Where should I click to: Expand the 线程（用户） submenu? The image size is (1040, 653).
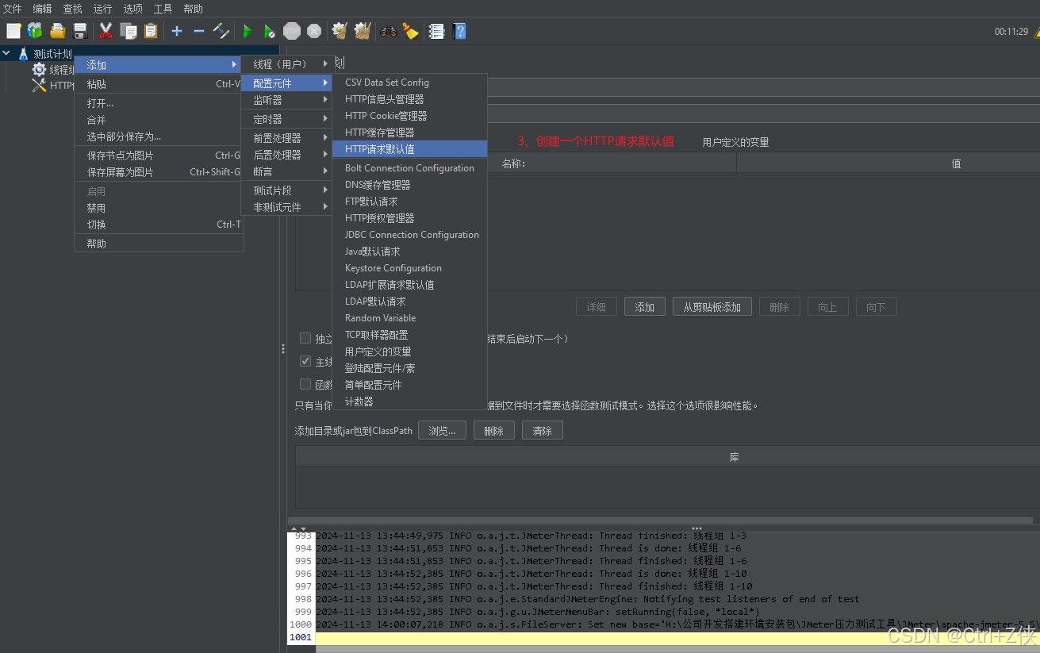tap(286, 64)
